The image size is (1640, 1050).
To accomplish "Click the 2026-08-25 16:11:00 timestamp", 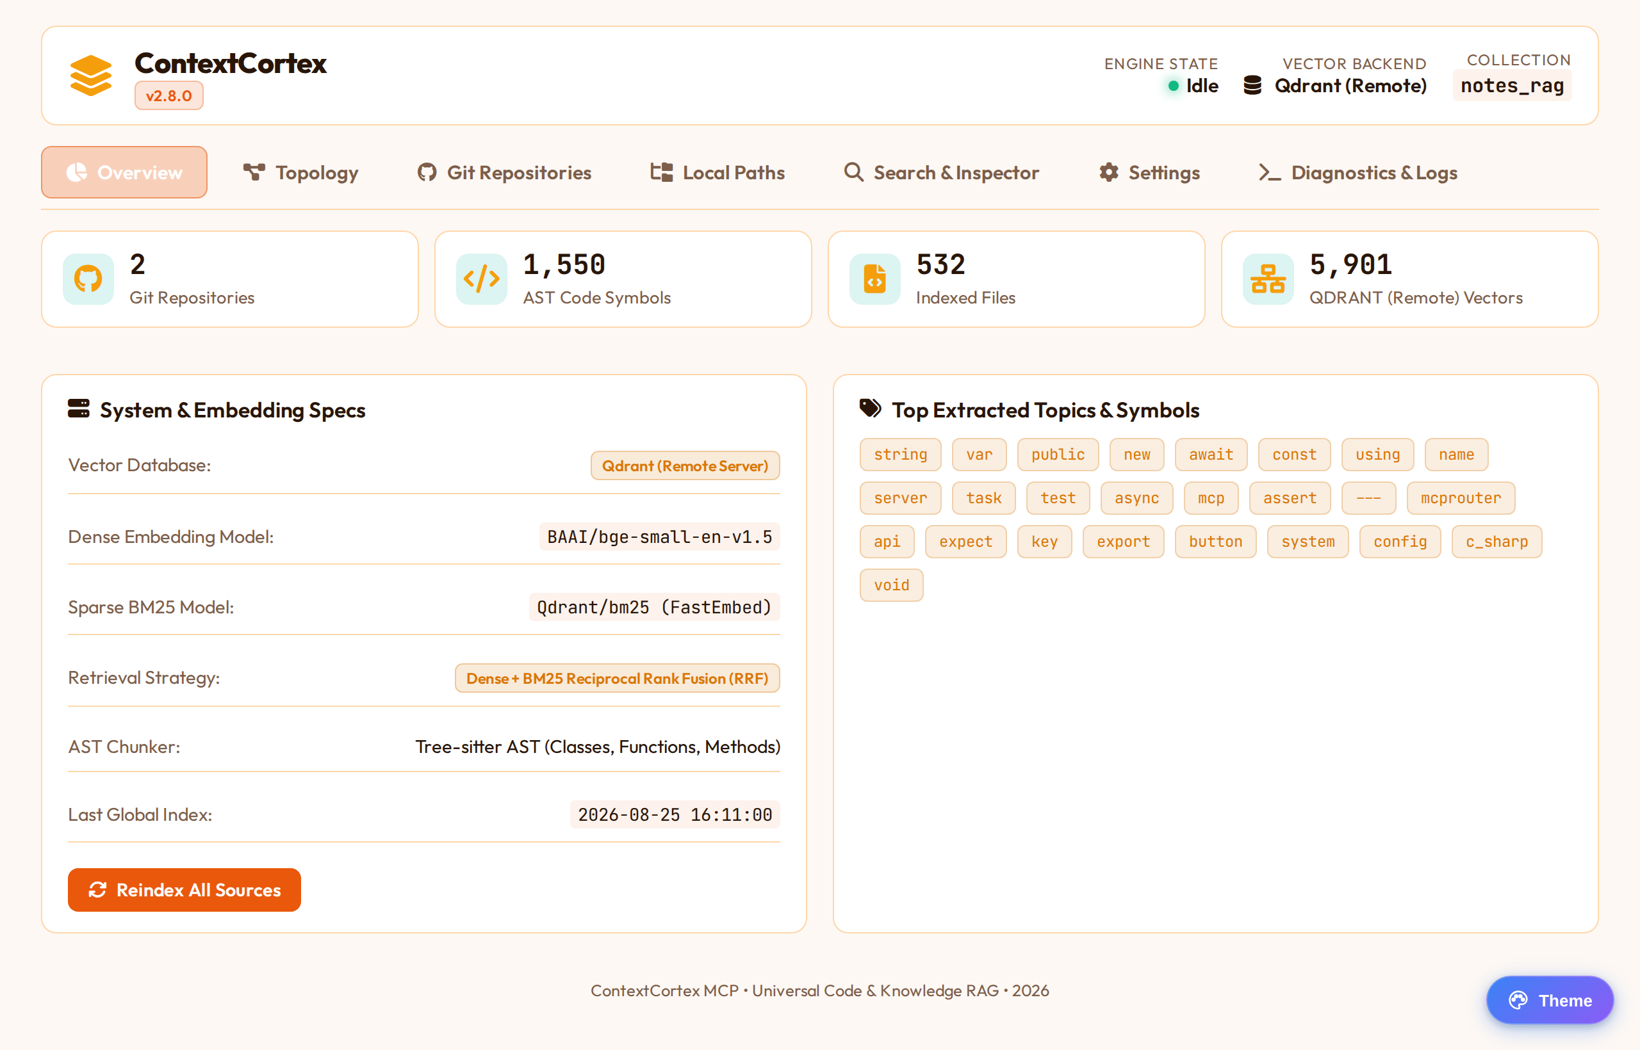I will coord(675,815).
